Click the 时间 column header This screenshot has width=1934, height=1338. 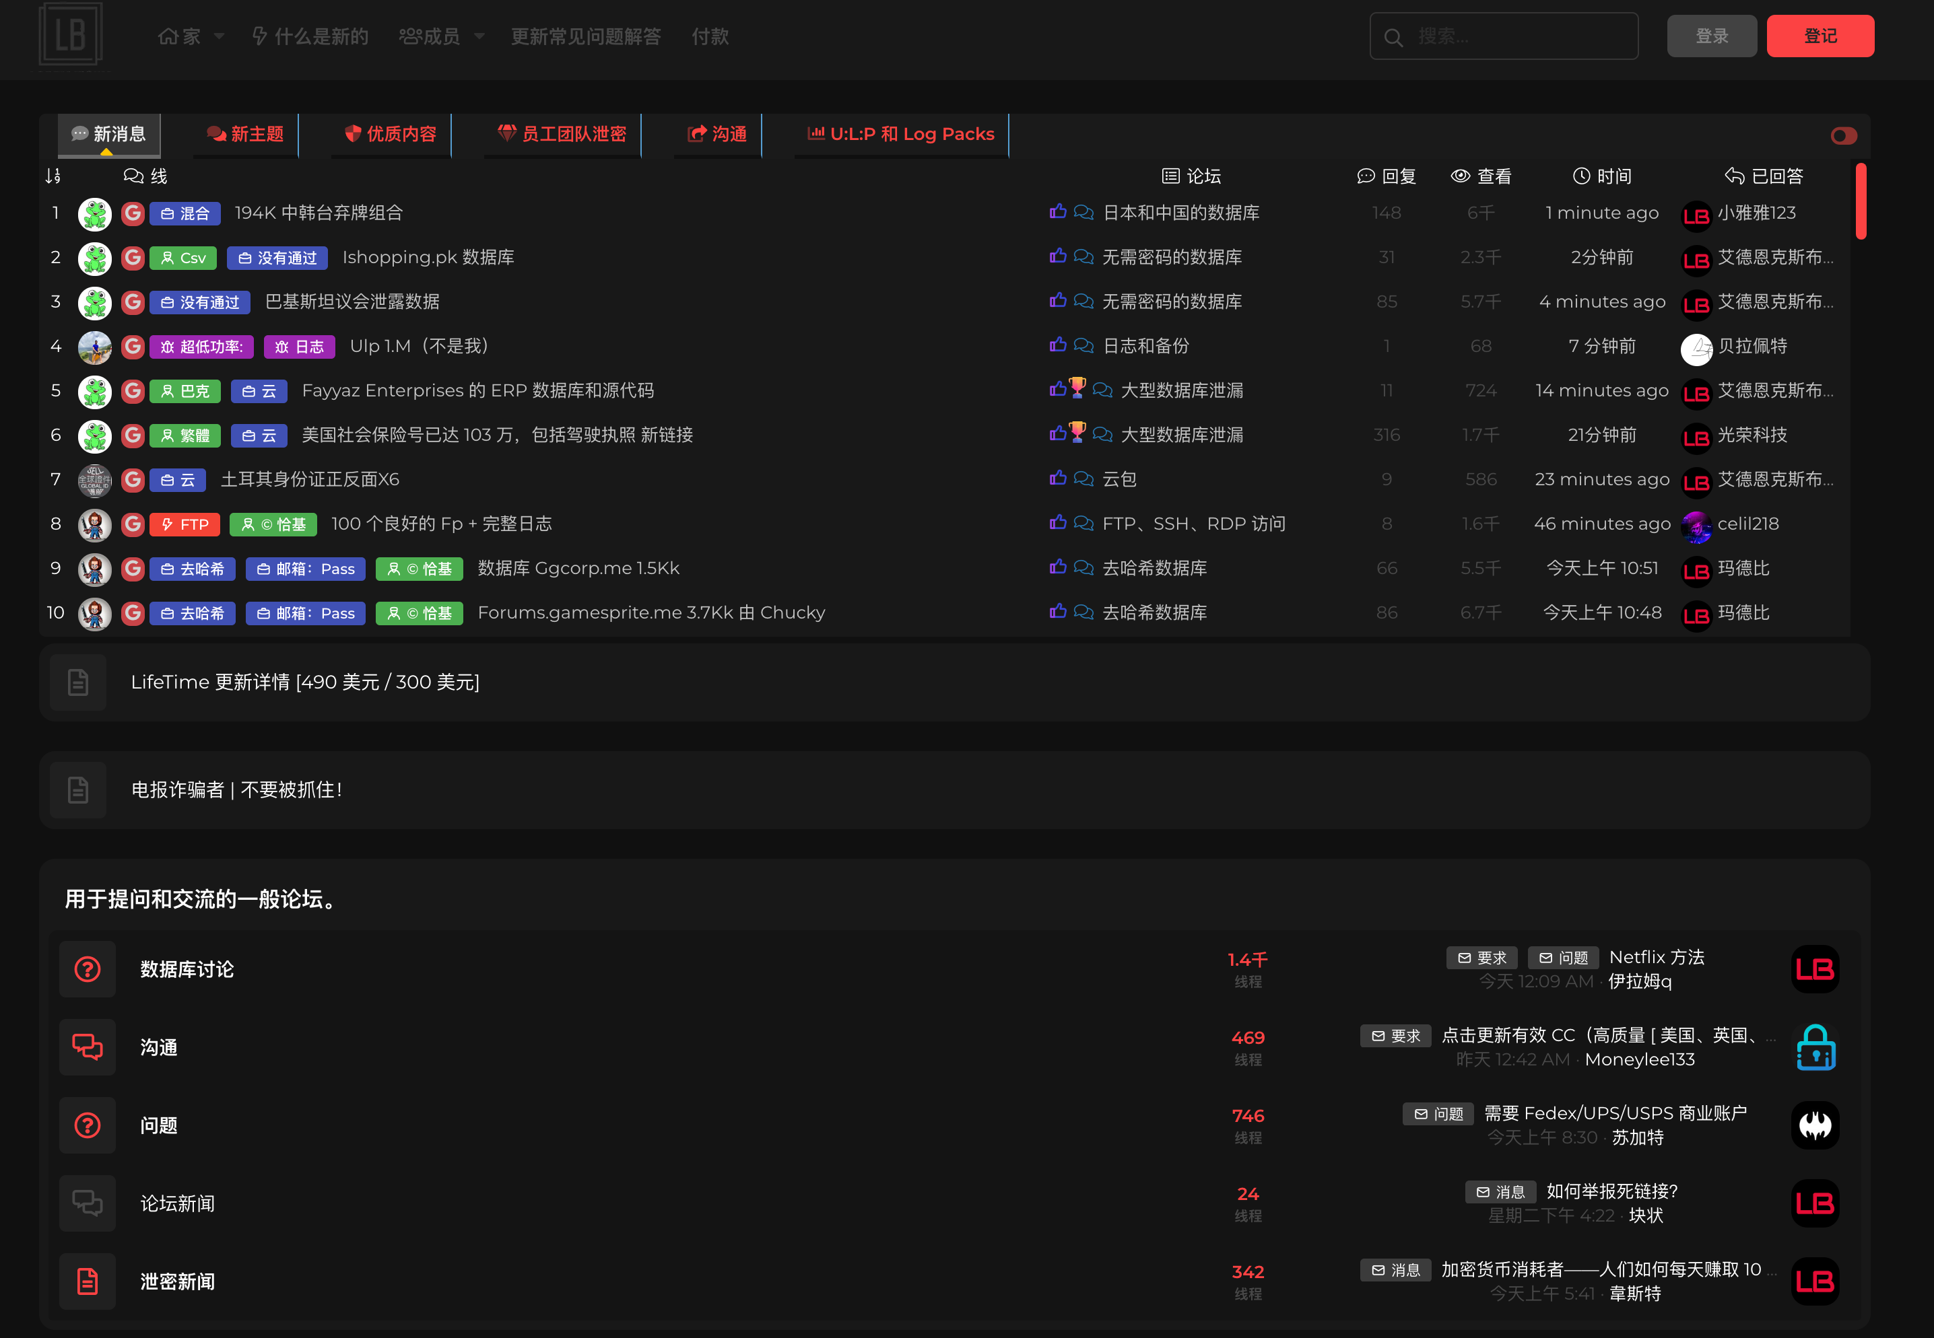pos(1602,176)
